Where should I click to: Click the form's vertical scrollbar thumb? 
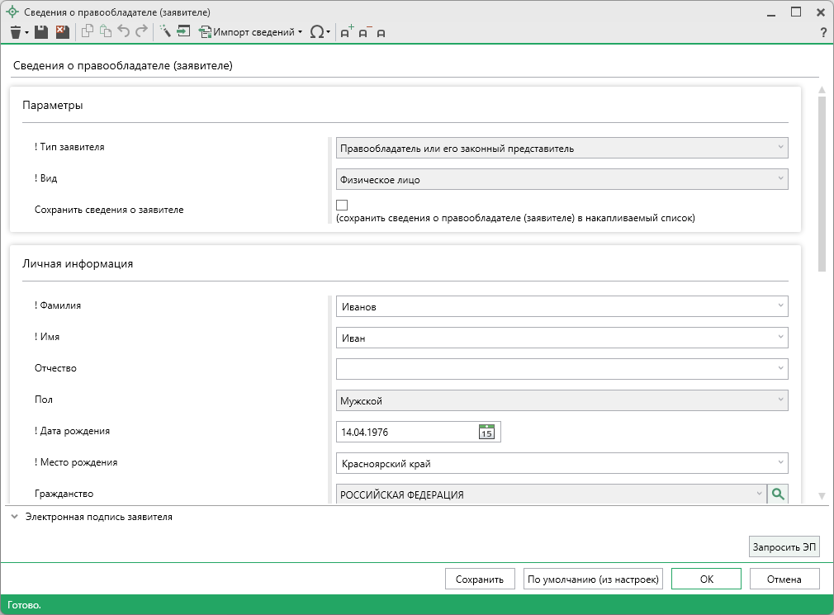822,184
